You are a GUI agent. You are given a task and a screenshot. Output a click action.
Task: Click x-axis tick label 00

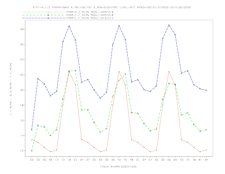(x=32, y=160)
